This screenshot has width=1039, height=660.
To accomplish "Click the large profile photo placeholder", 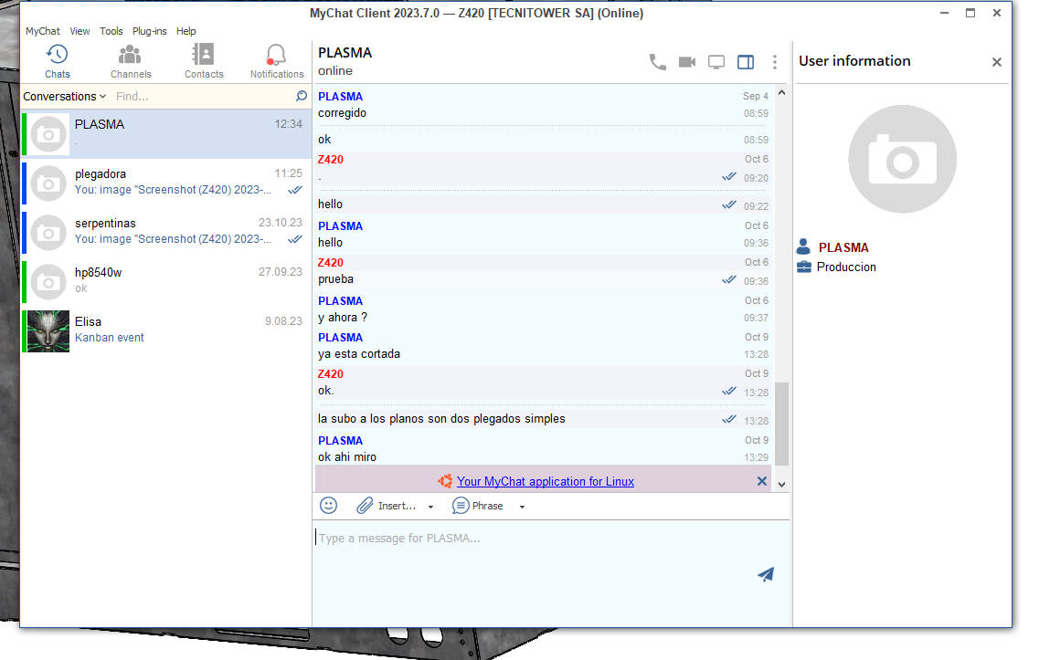I will pyautogui.click(x=902, y=159).
